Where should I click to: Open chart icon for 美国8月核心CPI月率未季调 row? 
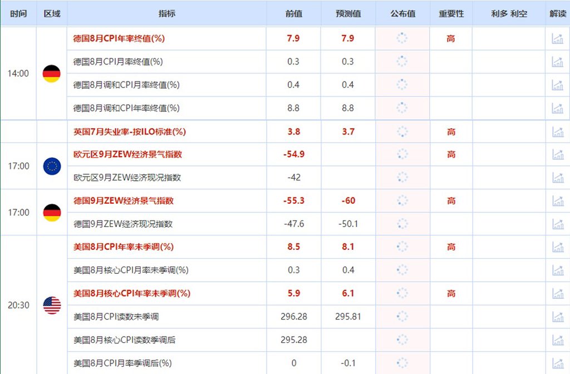pyautogui.click(x=558, y=270)
